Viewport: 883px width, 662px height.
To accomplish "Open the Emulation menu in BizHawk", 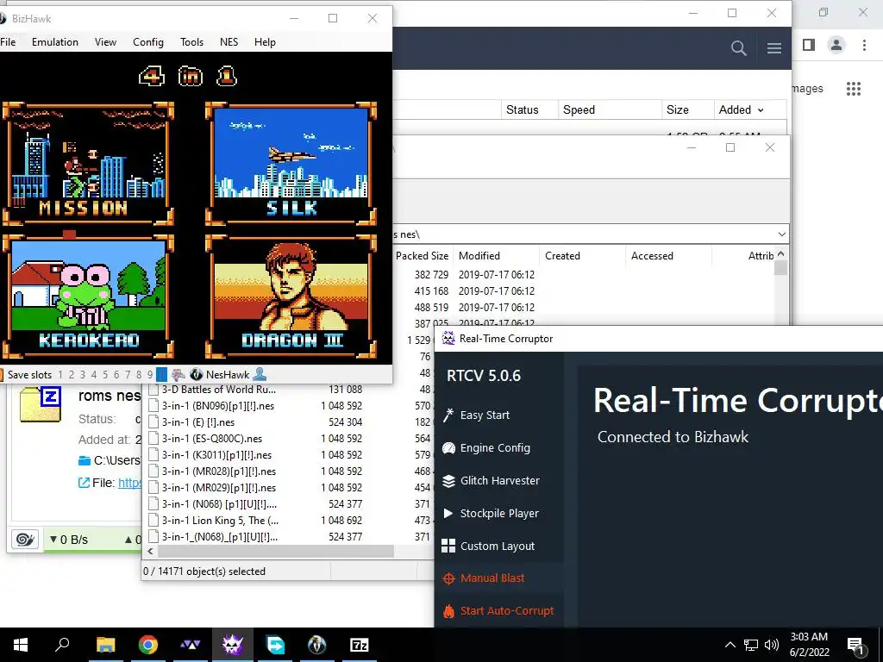I will pyautogui.click(x=54, y=42).
